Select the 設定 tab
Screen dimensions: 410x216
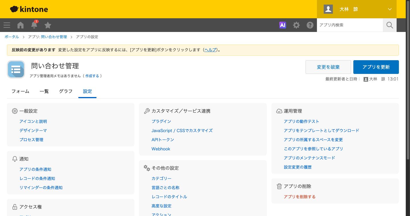(x=87, y=91)
